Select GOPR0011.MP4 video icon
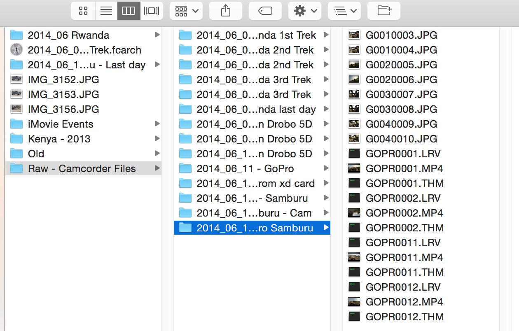 (x=354, y=257)
